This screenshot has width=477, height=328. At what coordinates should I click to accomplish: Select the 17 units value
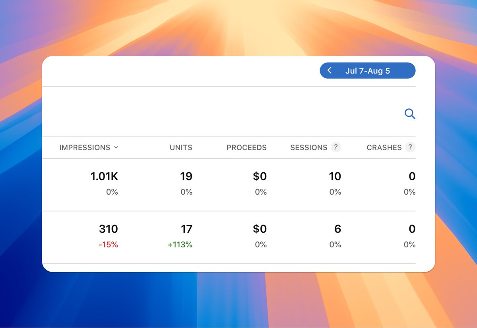tap(186, 229)
